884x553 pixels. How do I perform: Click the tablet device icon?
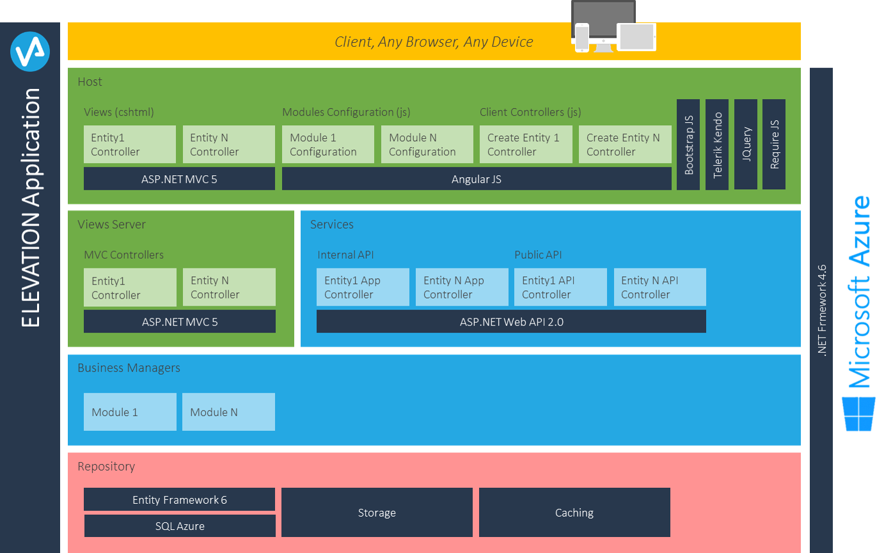[636, 37]
